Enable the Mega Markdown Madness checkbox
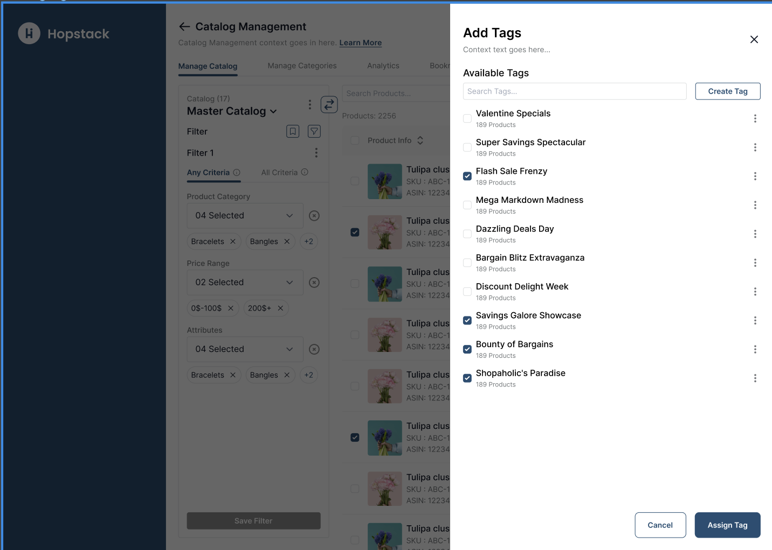Viewport: 772px width, 550px height. click(x=467, y=205)
